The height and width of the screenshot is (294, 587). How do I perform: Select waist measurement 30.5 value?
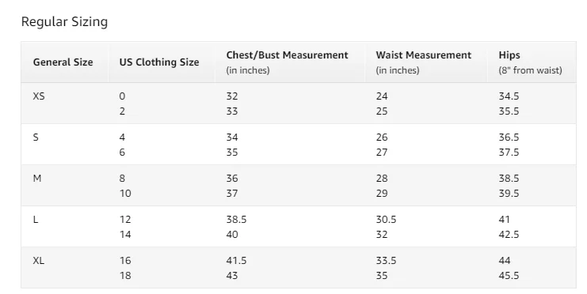pos(386,220)
